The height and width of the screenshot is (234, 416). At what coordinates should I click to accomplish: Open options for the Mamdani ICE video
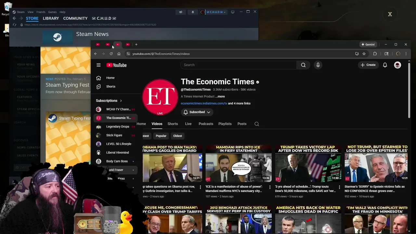point(270,187)
